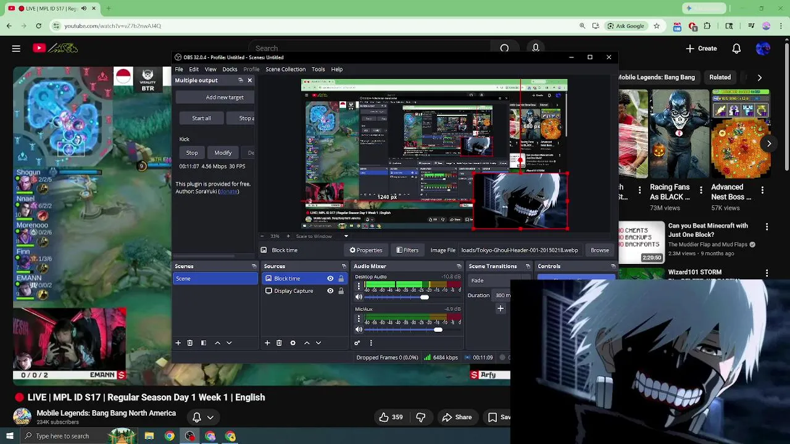Viewport: 790px width, 444px height.
Task: Open Audio Mixer bottom three-dot menu
Action: [371, 343]
